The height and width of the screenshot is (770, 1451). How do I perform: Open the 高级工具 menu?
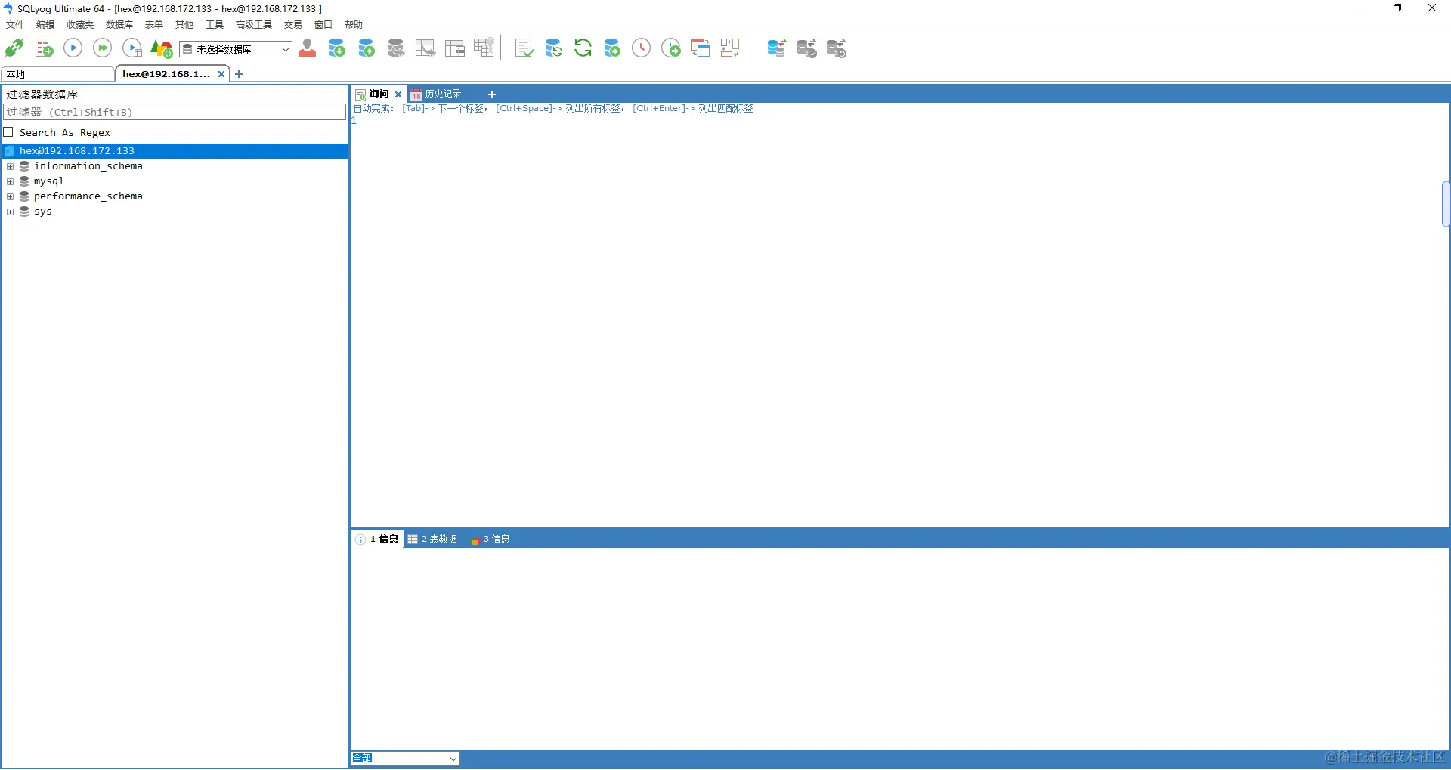pos(254,25)
